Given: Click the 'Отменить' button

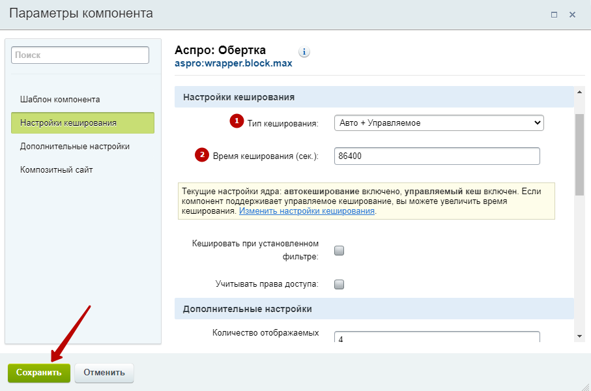Looking at the screenshot, I should 104,373.
